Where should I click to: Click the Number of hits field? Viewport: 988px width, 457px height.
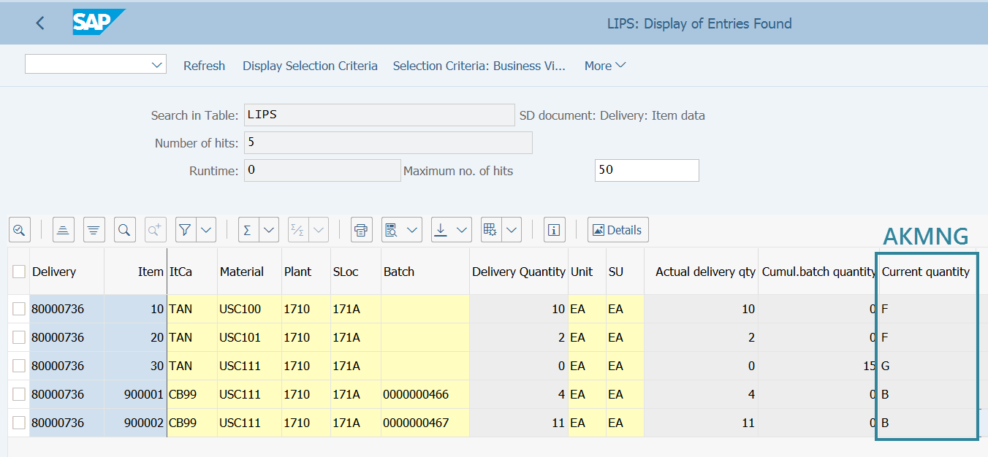pos(388,142)
